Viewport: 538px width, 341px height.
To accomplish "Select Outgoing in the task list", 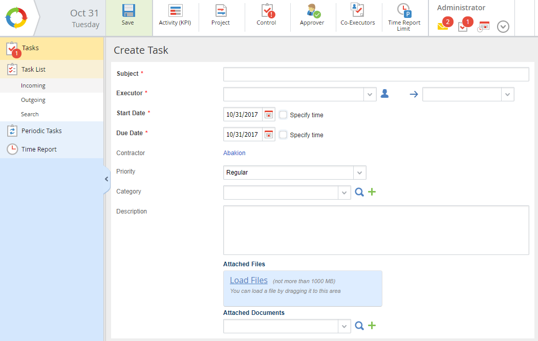I will pos(33,100).
